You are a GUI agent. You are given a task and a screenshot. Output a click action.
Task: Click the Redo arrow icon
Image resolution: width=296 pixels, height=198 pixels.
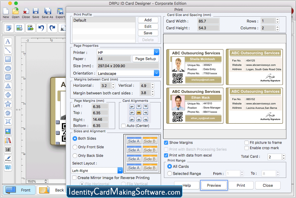click(52, 28)
